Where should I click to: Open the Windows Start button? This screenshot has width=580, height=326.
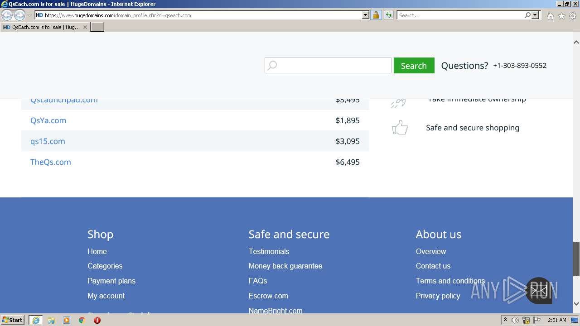pyautogui.click(x=13, y=320)
